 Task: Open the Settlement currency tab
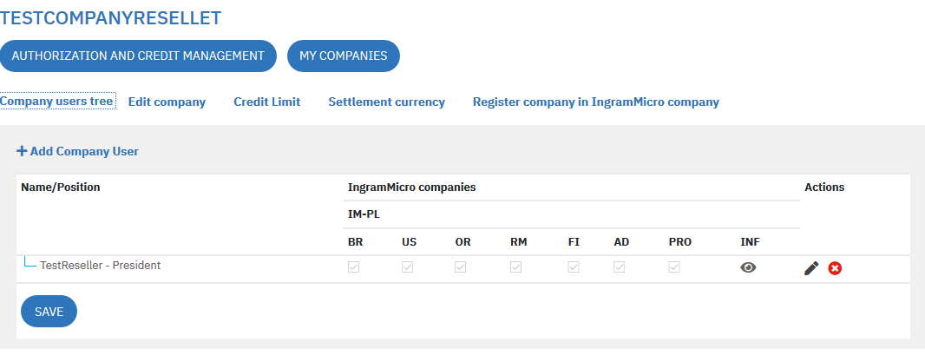(386, 102)
